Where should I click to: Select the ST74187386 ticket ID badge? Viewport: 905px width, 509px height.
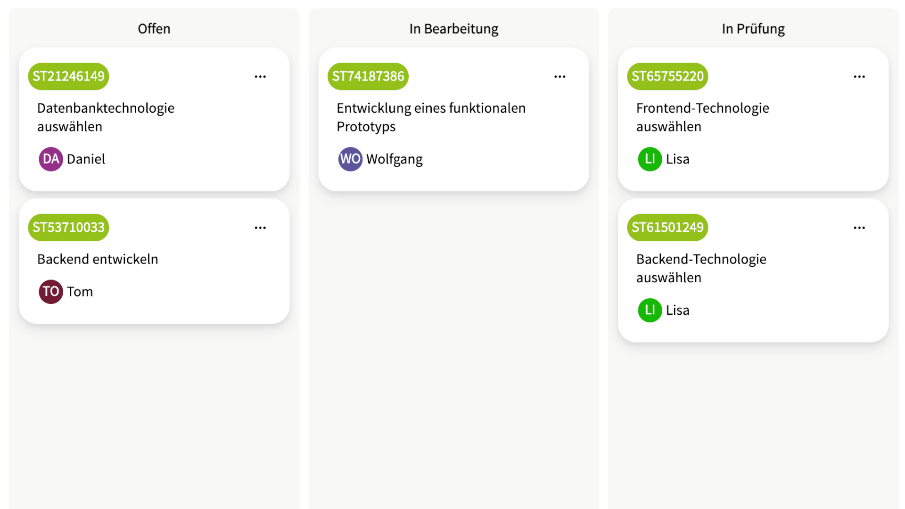(x=368, y=76)
